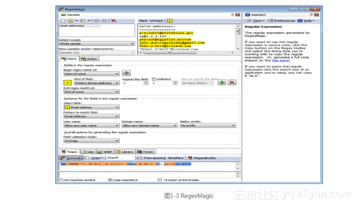Click the green plus beside How to repeat
The width and height of the screenshot is (356, 205).
[x=222, y=82]
